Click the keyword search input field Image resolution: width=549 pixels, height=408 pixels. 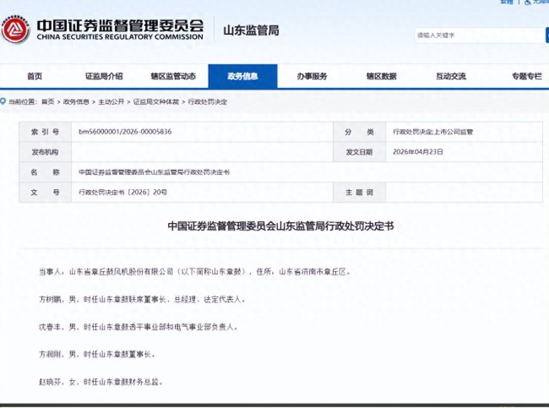coord(480,35)
